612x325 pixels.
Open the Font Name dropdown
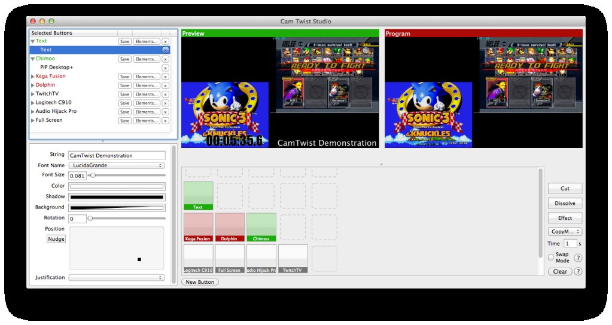click(x=116, y=165)
